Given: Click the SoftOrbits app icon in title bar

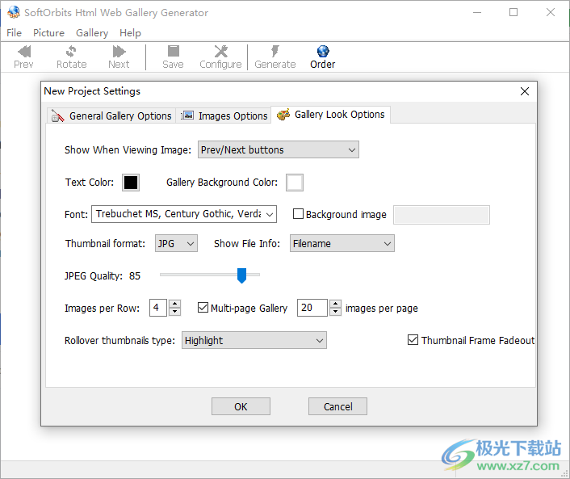Looking at the screenshot, I should coord(14,12).
